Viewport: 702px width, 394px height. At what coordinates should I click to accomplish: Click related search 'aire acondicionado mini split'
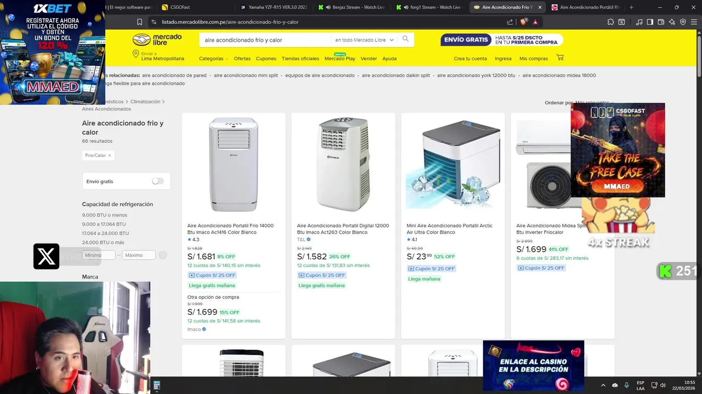click(x=246, y=75)
